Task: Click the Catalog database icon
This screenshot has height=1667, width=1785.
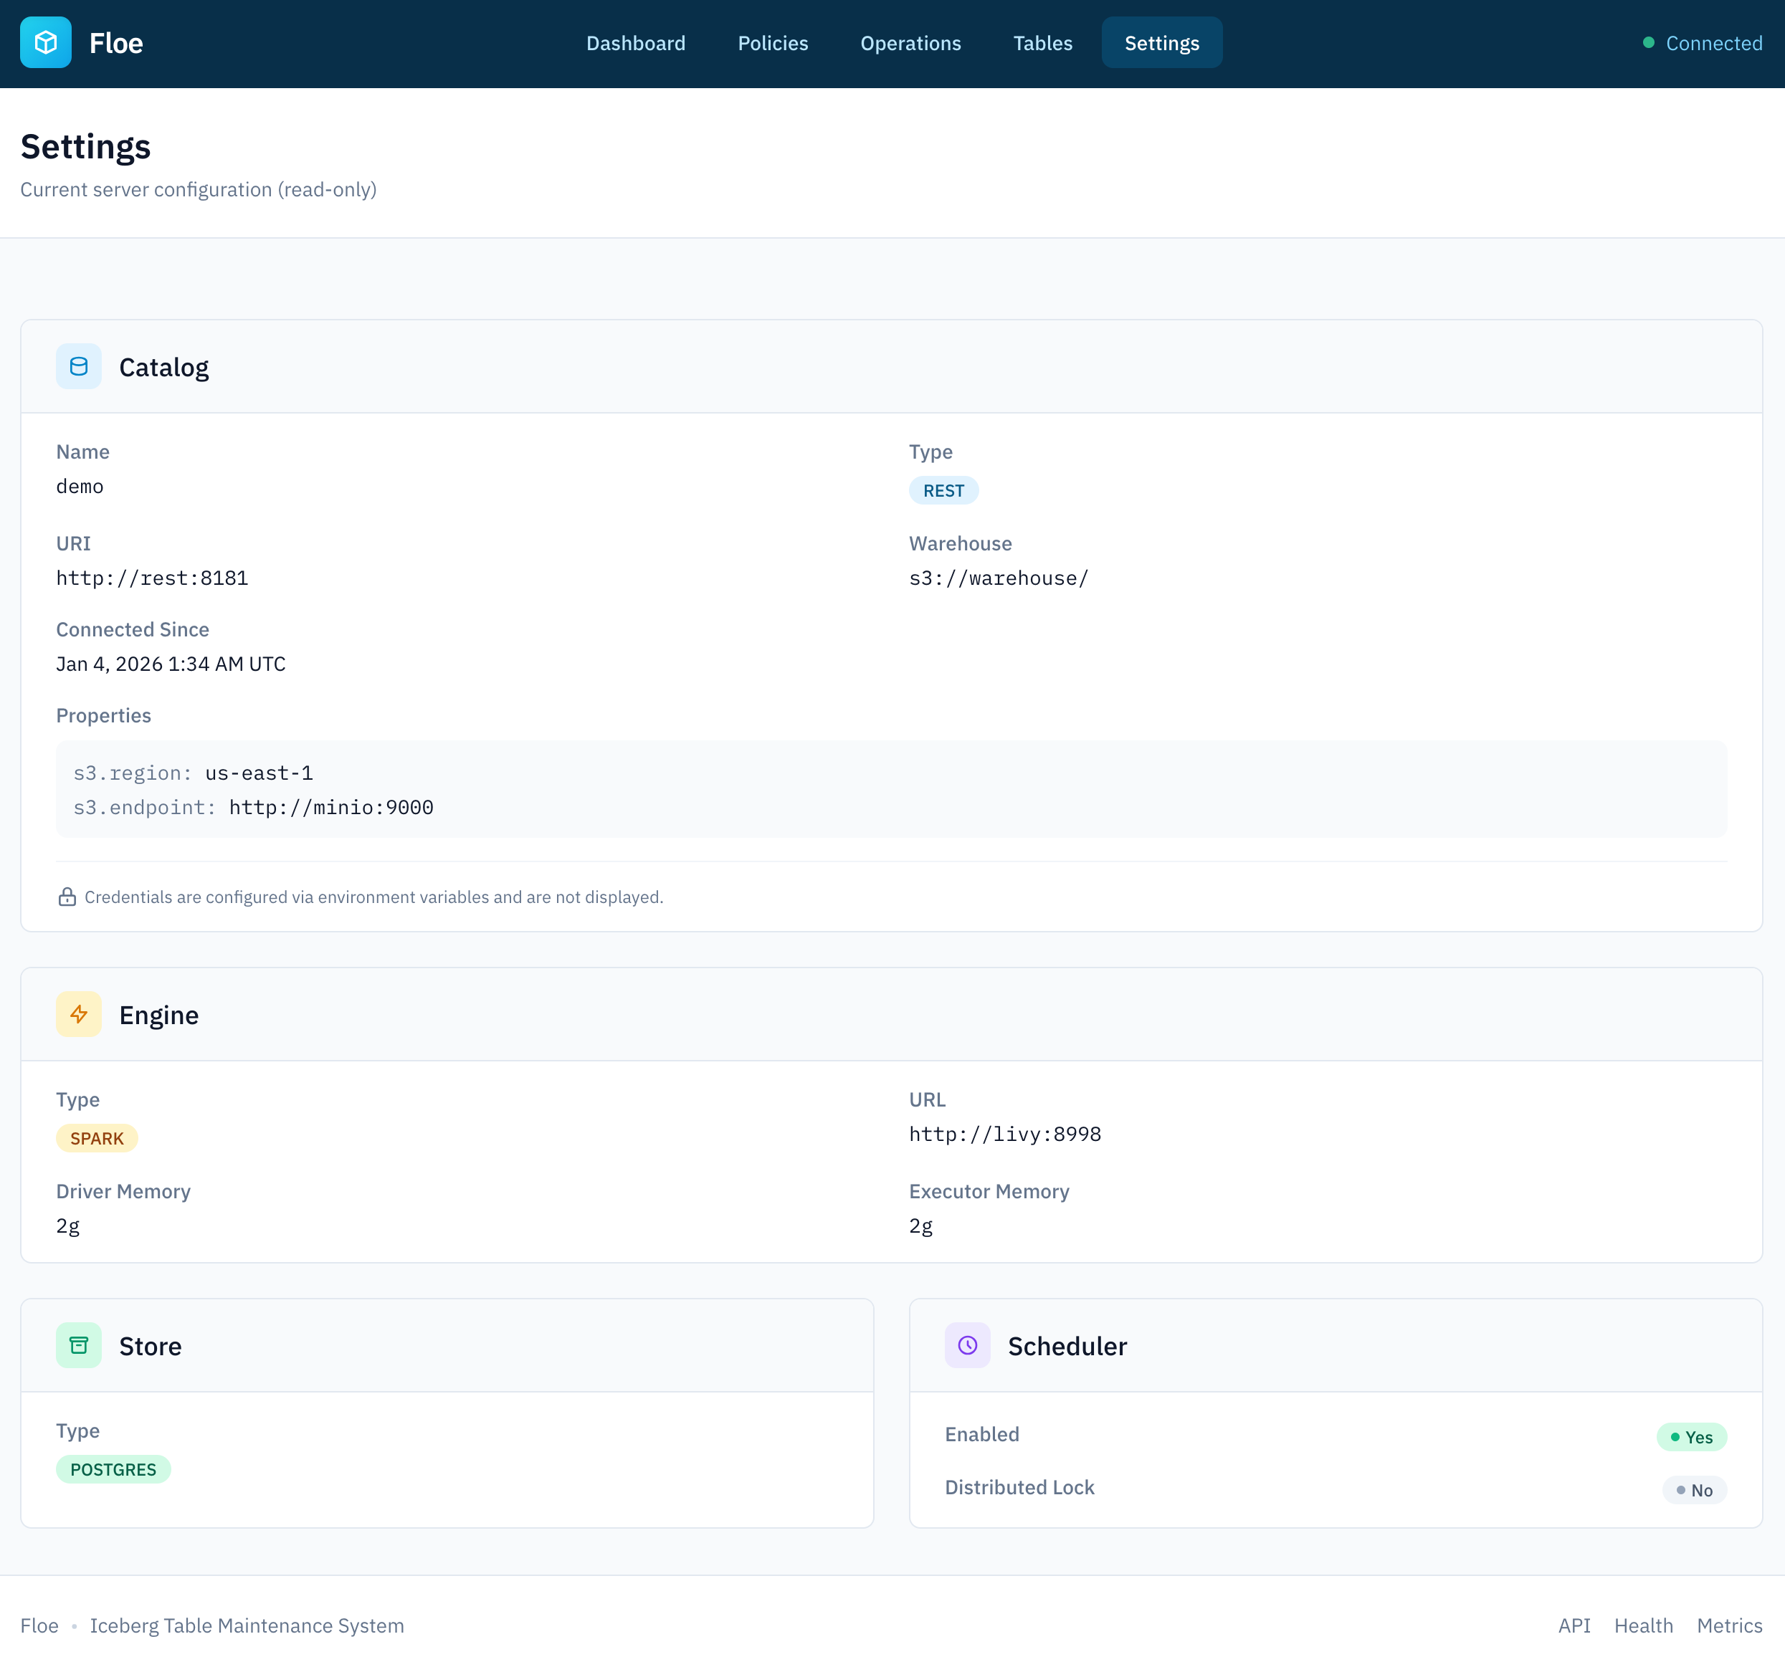Action: pyautogui.click(x=79, y=366)
